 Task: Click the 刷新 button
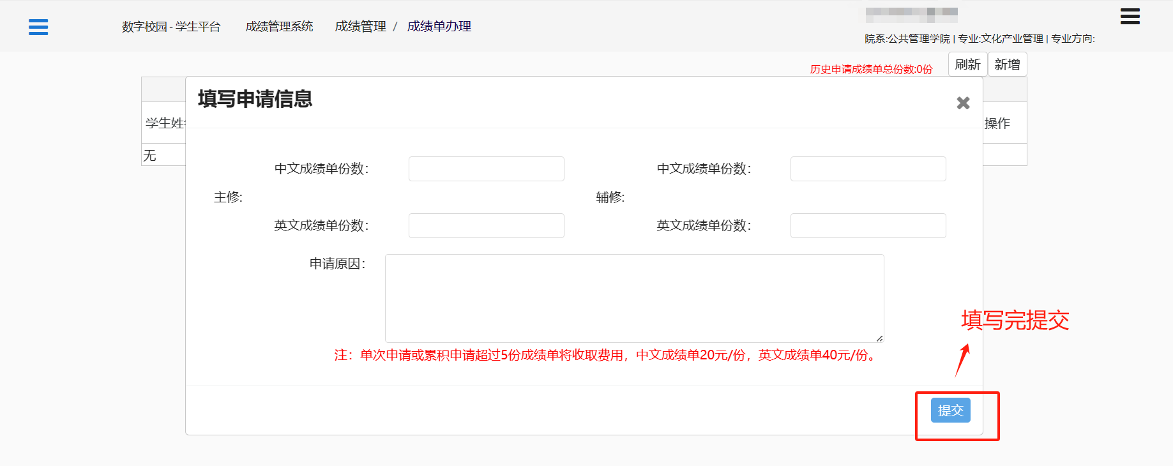(967, 64)
